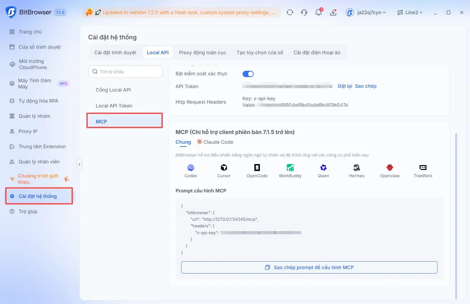Click the sync refresh icon in header
The width and height of the screenshot is (470, 304).
[290, 12]
